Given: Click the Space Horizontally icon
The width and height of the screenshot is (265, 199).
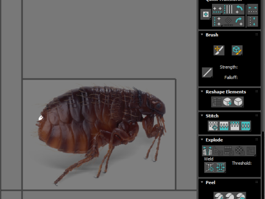Looking at the screenshot, I should [252, 9].
